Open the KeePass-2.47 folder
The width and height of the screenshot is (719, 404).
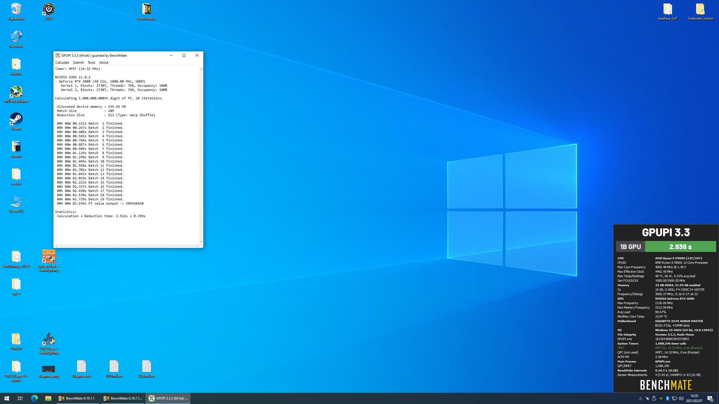pos(668,11)
